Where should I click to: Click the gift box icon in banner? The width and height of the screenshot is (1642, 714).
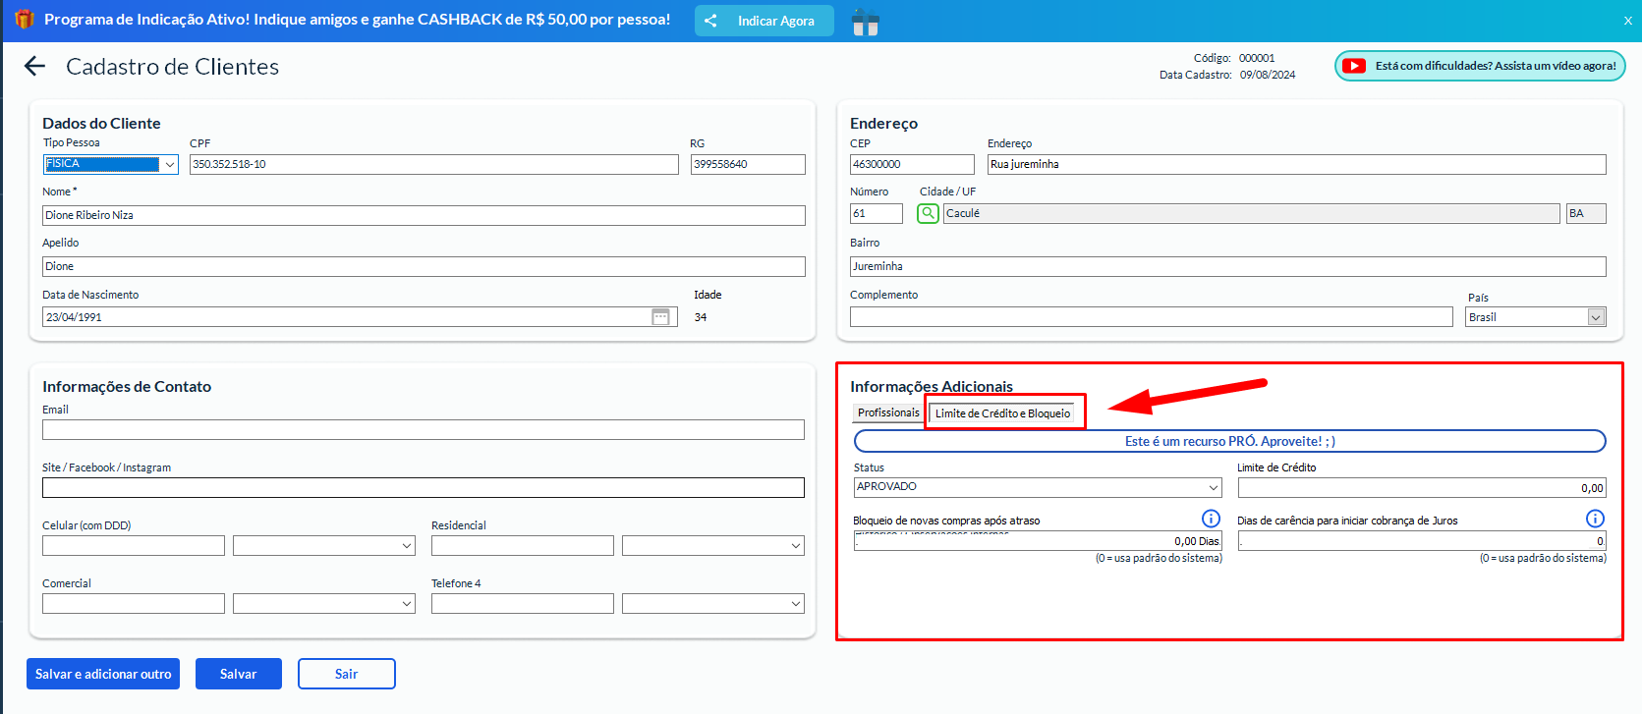(x=865, y=22)
